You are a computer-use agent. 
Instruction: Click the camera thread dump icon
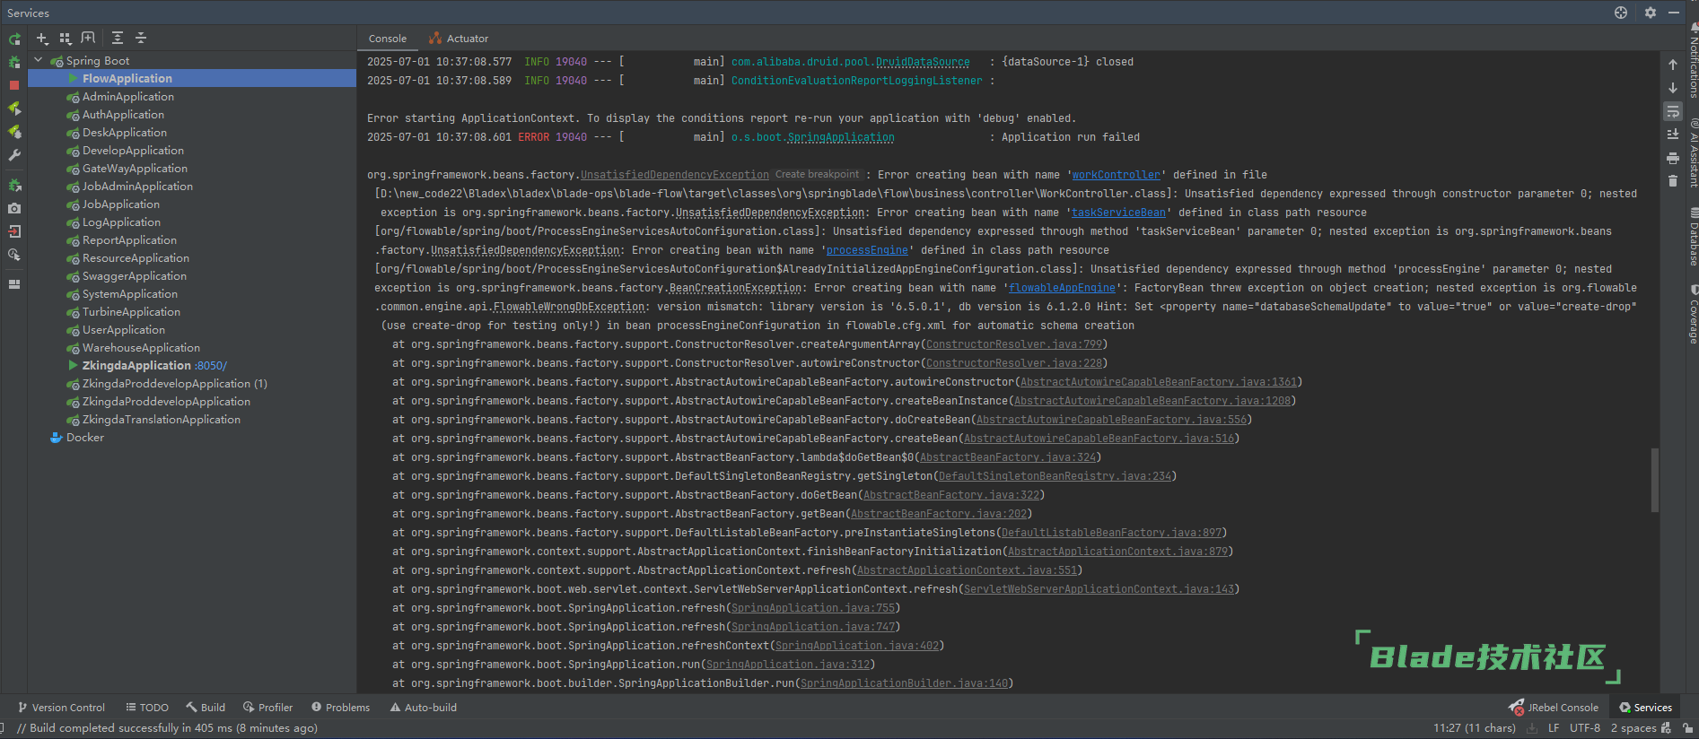pos(14,208)
